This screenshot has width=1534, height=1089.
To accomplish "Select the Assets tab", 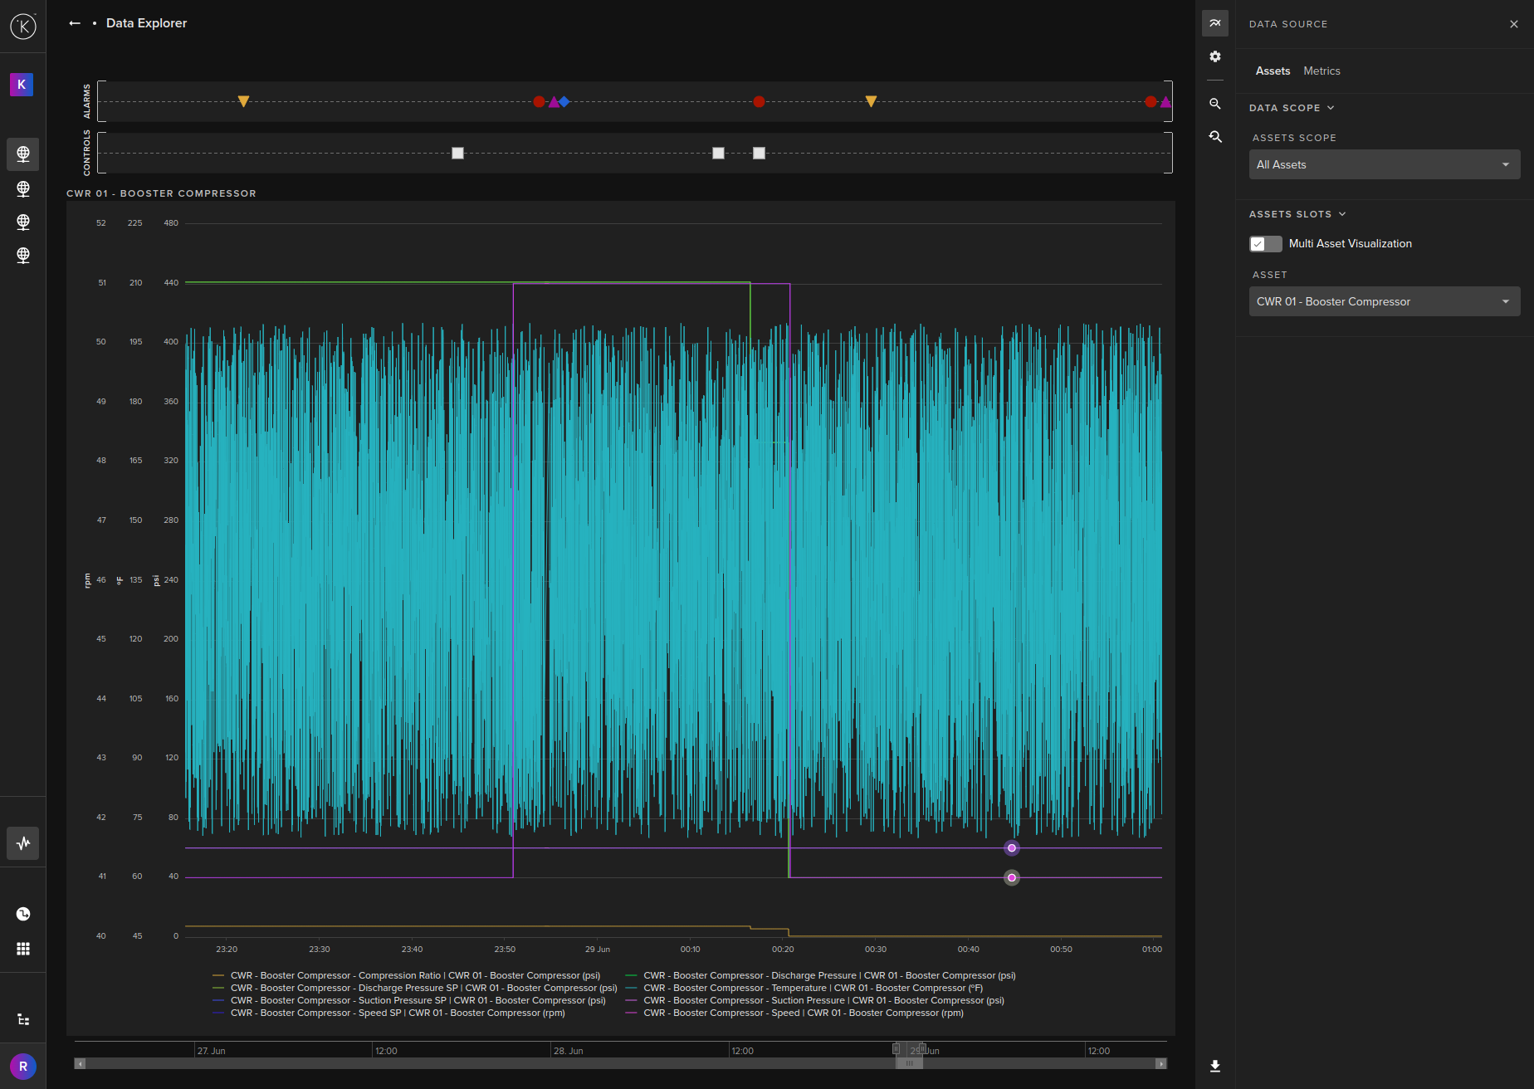I will coord(1273,71).
